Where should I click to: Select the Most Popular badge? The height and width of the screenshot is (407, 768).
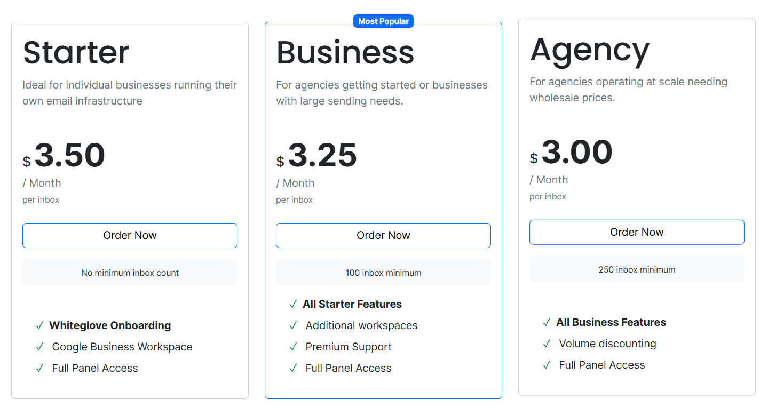point(383,21)
